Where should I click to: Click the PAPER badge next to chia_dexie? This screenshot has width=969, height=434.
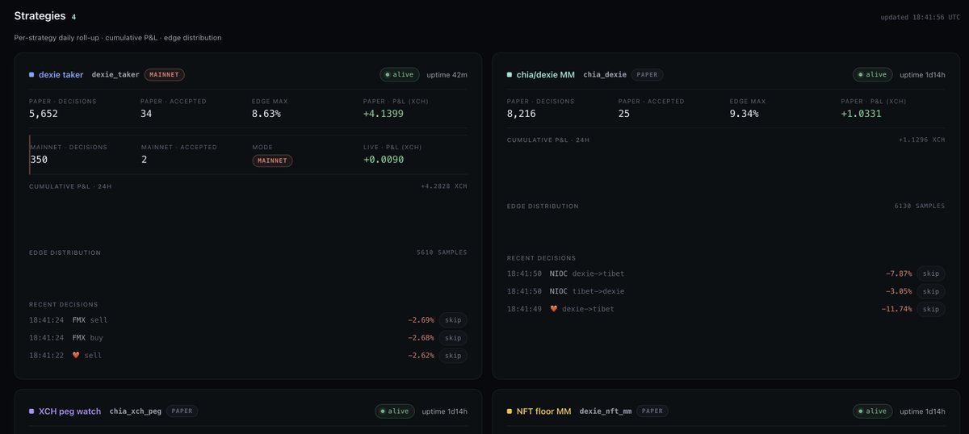tap(648, 74)
